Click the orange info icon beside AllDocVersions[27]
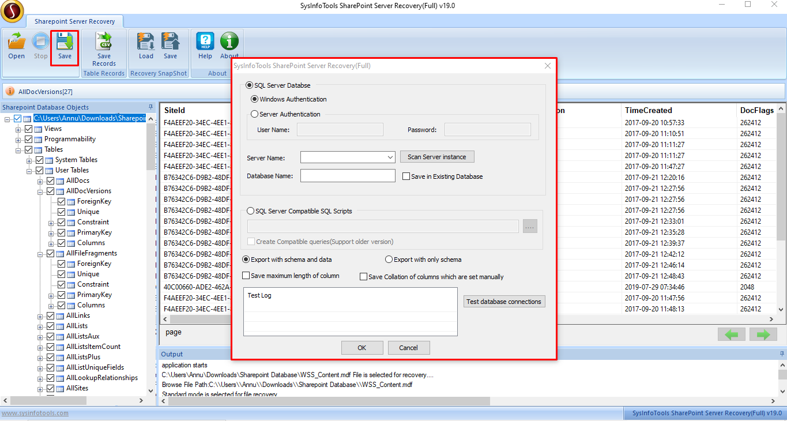 [x=10, y=91]
